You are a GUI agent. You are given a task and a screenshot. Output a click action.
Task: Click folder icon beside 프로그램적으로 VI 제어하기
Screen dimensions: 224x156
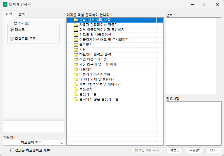76,84
